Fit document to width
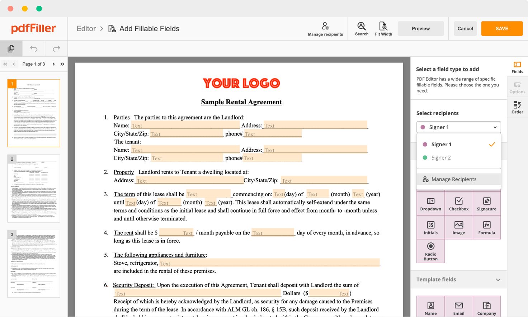 pyautogui.click(x=383, y=29)
